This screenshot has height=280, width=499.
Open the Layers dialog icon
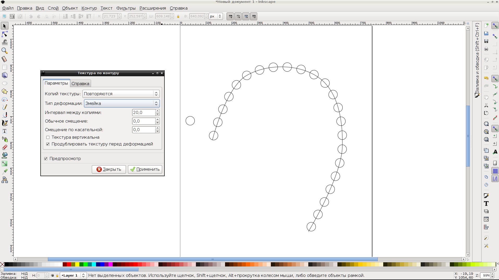(486, 211)
